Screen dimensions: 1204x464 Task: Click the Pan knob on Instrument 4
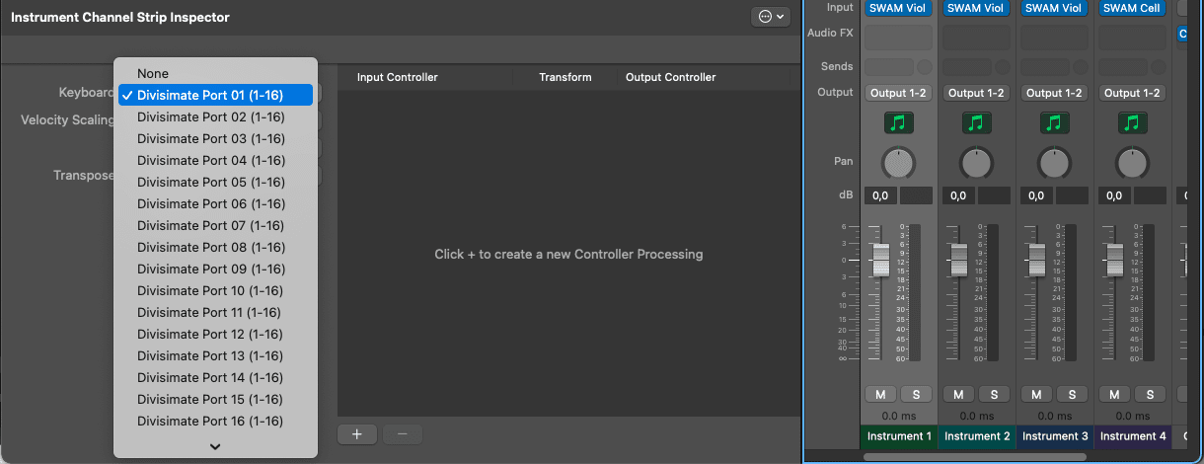click(x=1132, y=162)
